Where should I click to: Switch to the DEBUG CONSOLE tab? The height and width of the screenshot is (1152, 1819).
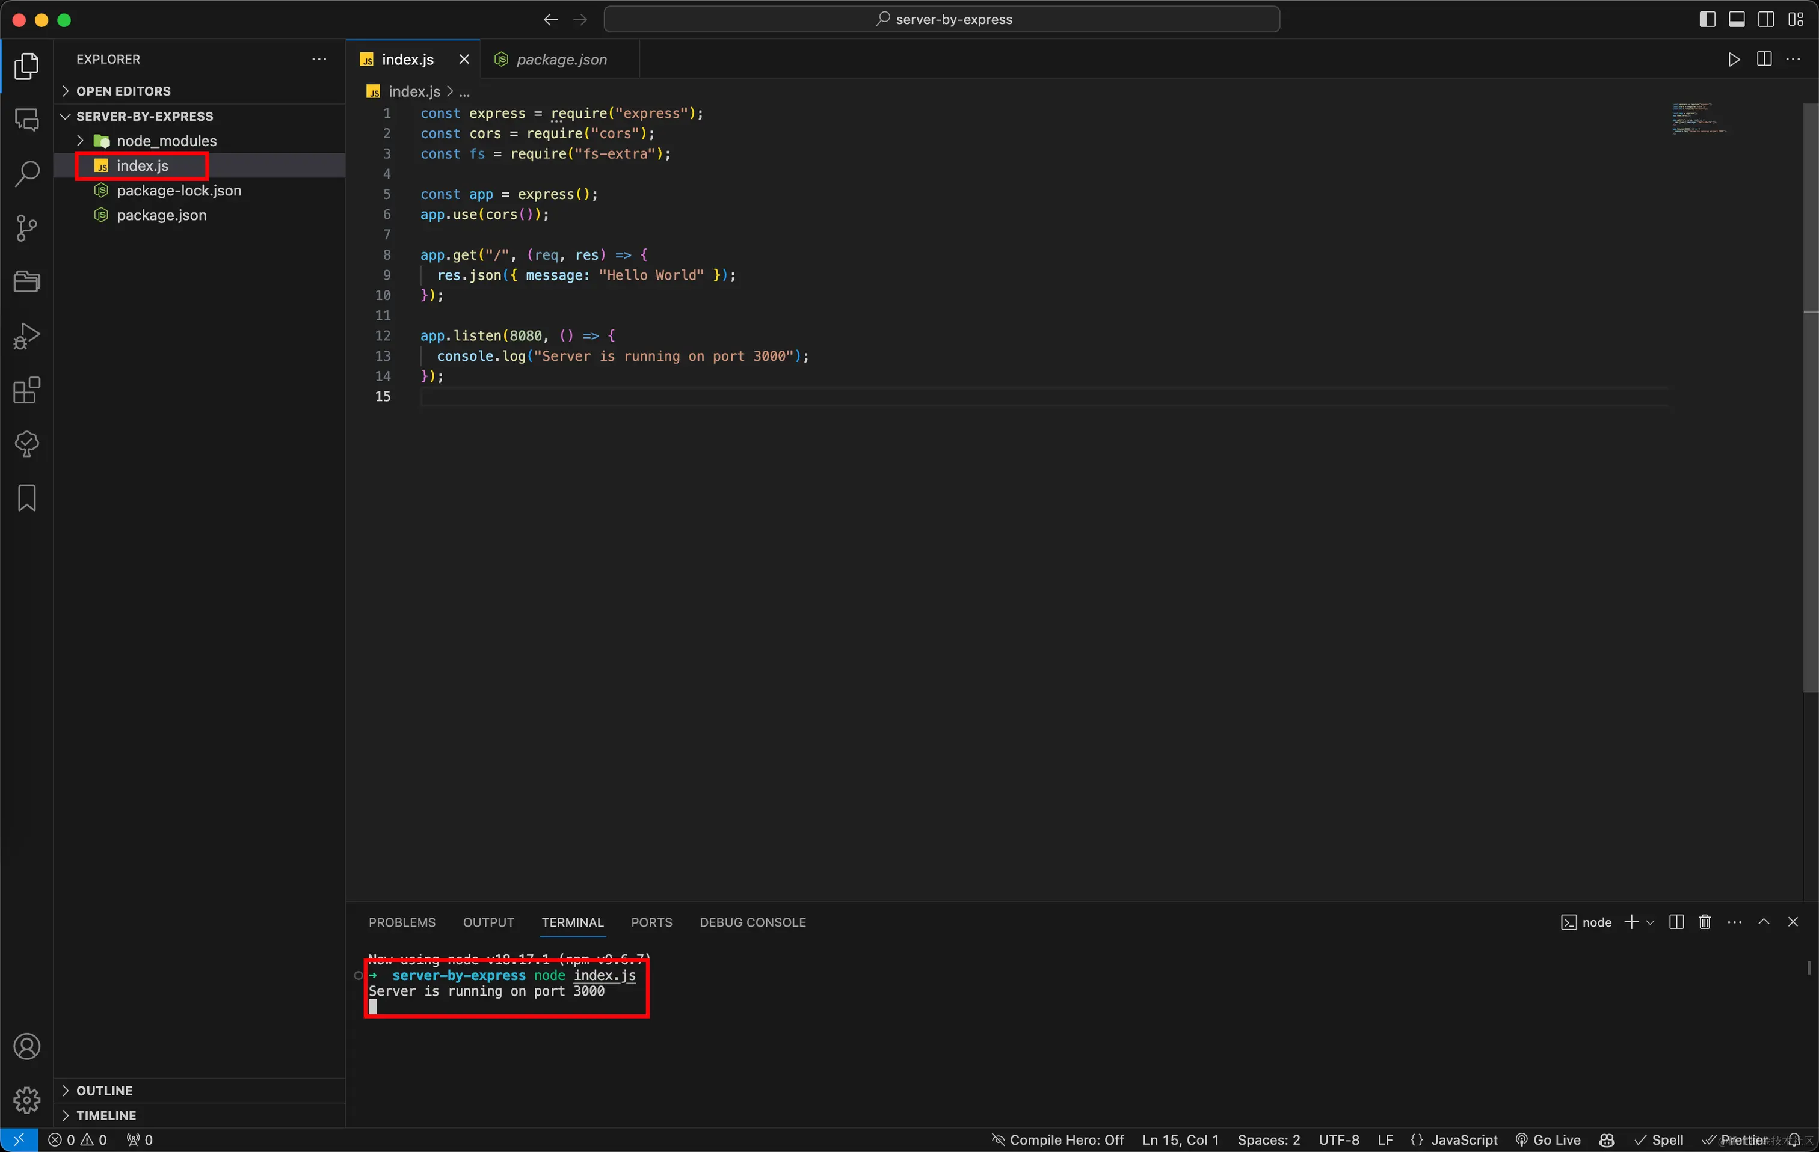click(753, 922)
